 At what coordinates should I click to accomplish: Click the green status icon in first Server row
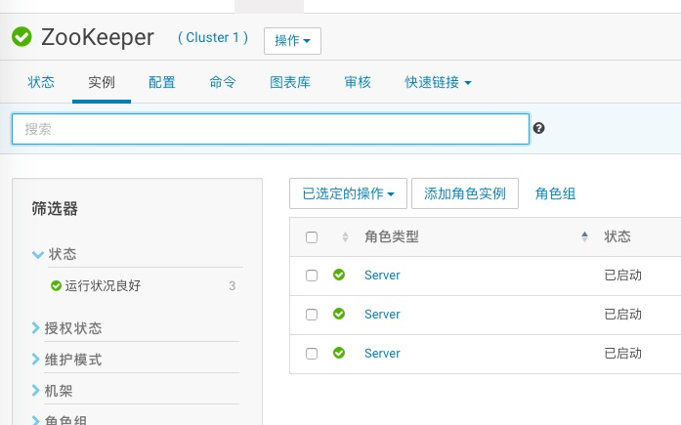339,275
